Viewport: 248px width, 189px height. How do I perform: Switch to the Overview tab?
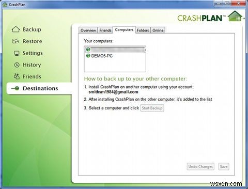tap(88, 30)
